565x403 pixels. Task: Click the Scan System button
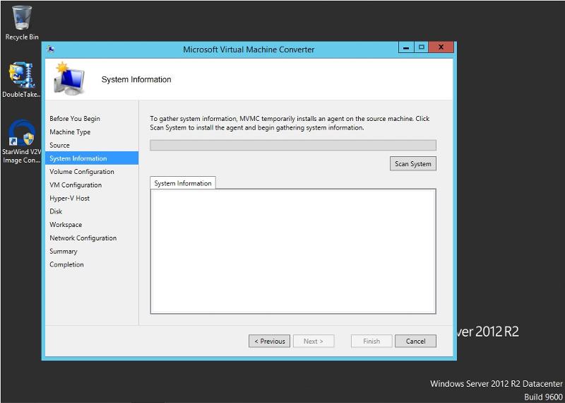tap(413, 164)
